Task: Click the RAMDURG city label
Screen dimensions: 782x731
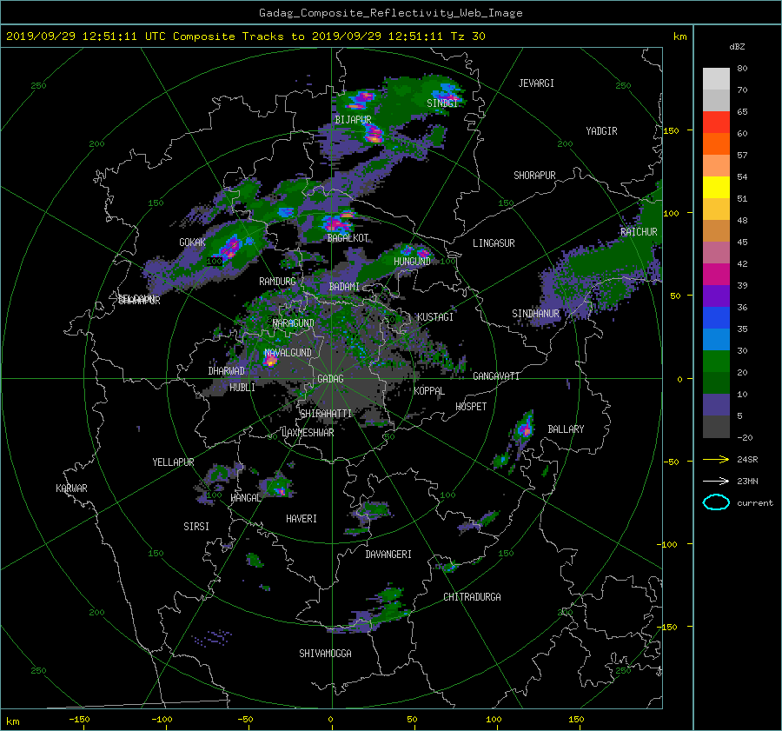Action: tap(277, 282)
